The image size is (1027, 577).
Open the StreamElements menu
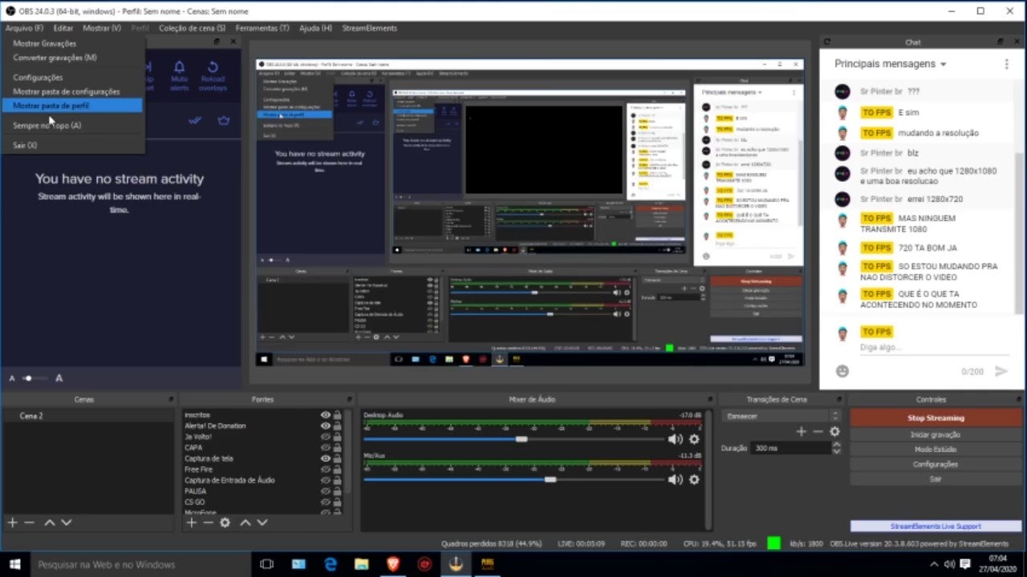(x=369, y=28)
